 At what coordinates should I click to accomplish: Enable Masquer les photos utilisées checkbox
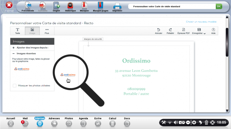pyautogui.click(x=15, y=86)
